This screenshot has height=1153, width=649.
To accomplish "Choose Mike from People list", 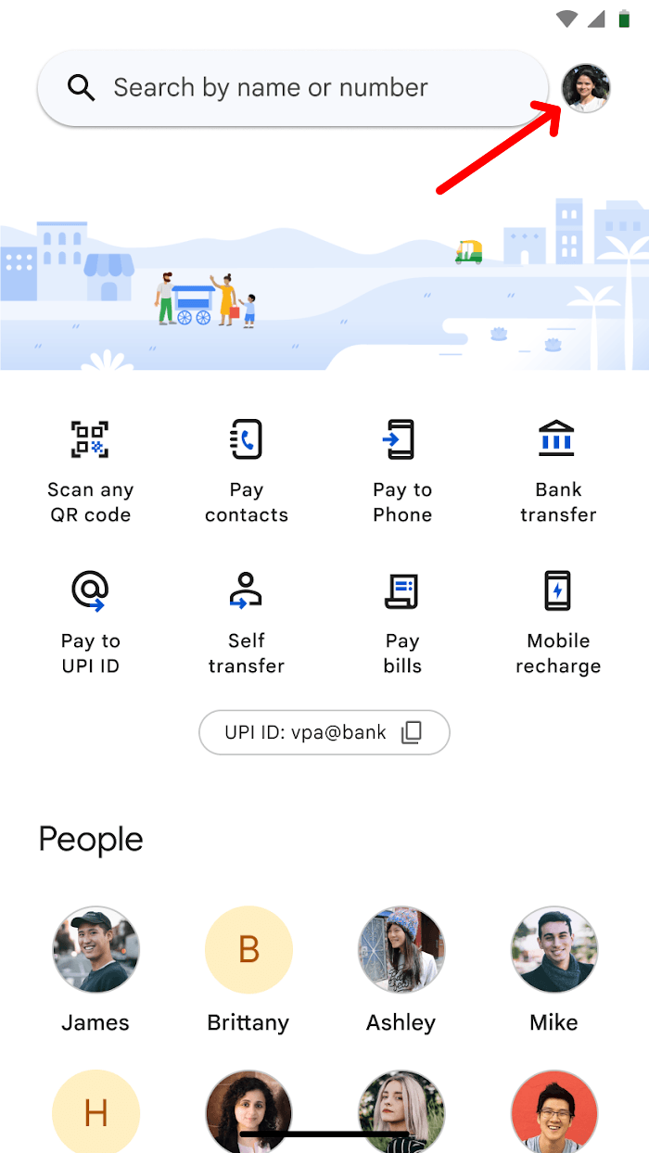I will click(x=554, y=950).
